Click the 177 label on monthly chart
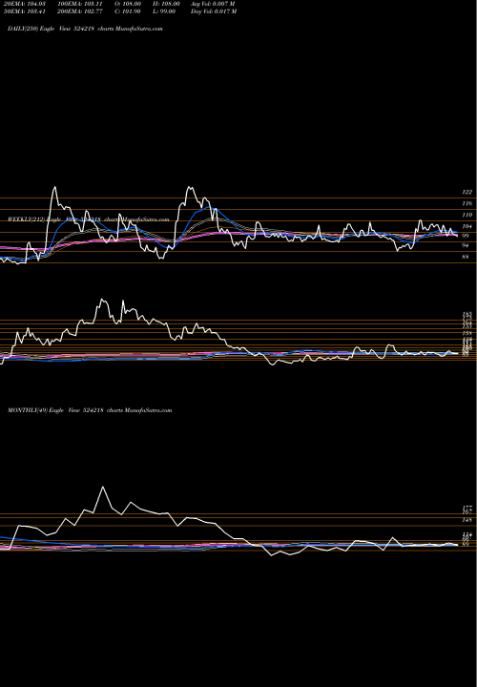Viewport: 477px width, 687px height. pos(467,508)
